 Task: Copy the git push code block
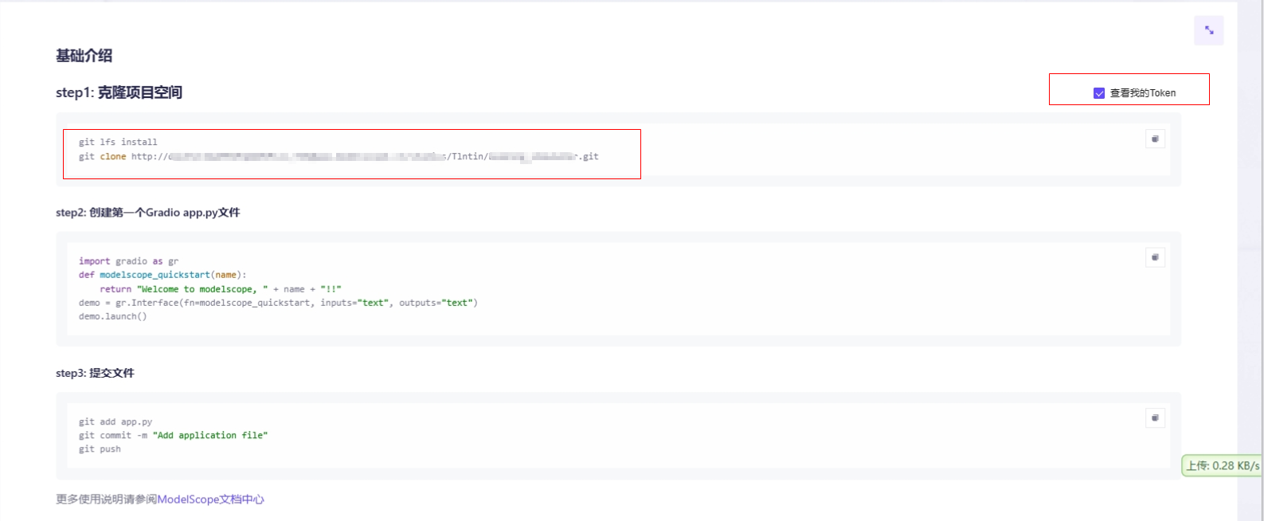point(1155,417)
